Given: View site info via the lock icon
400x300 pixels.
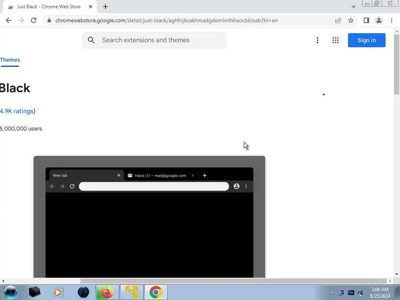Looking at the screenshot, I should coord(49,20).
